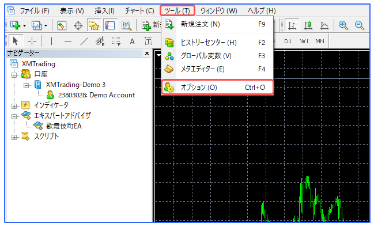This screenshot has height=227, width=374.
Task: Click the MetaTrader app icon in menu bar
Action: tap(11, 10)
